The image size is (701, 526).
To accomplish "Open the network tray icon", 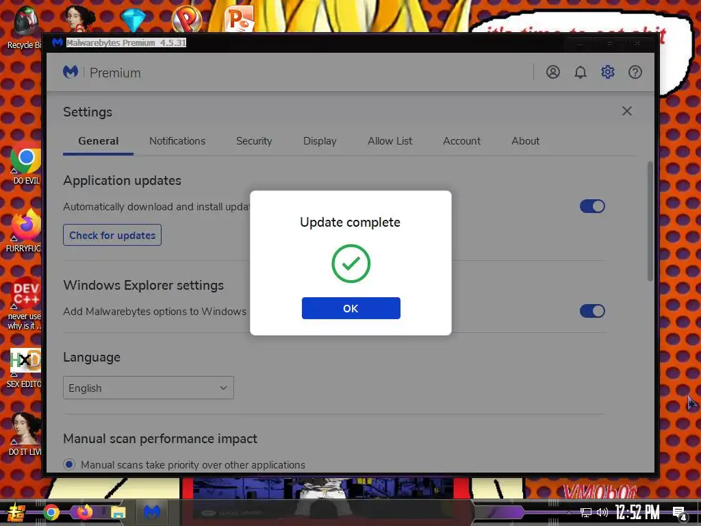I will click(x=585, y=512).
